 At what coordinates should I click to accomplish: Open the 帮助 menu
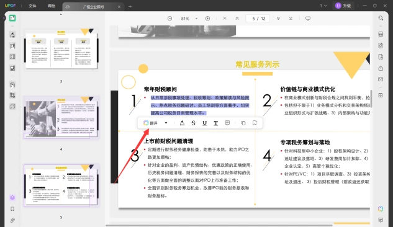[x=52, y=6]
